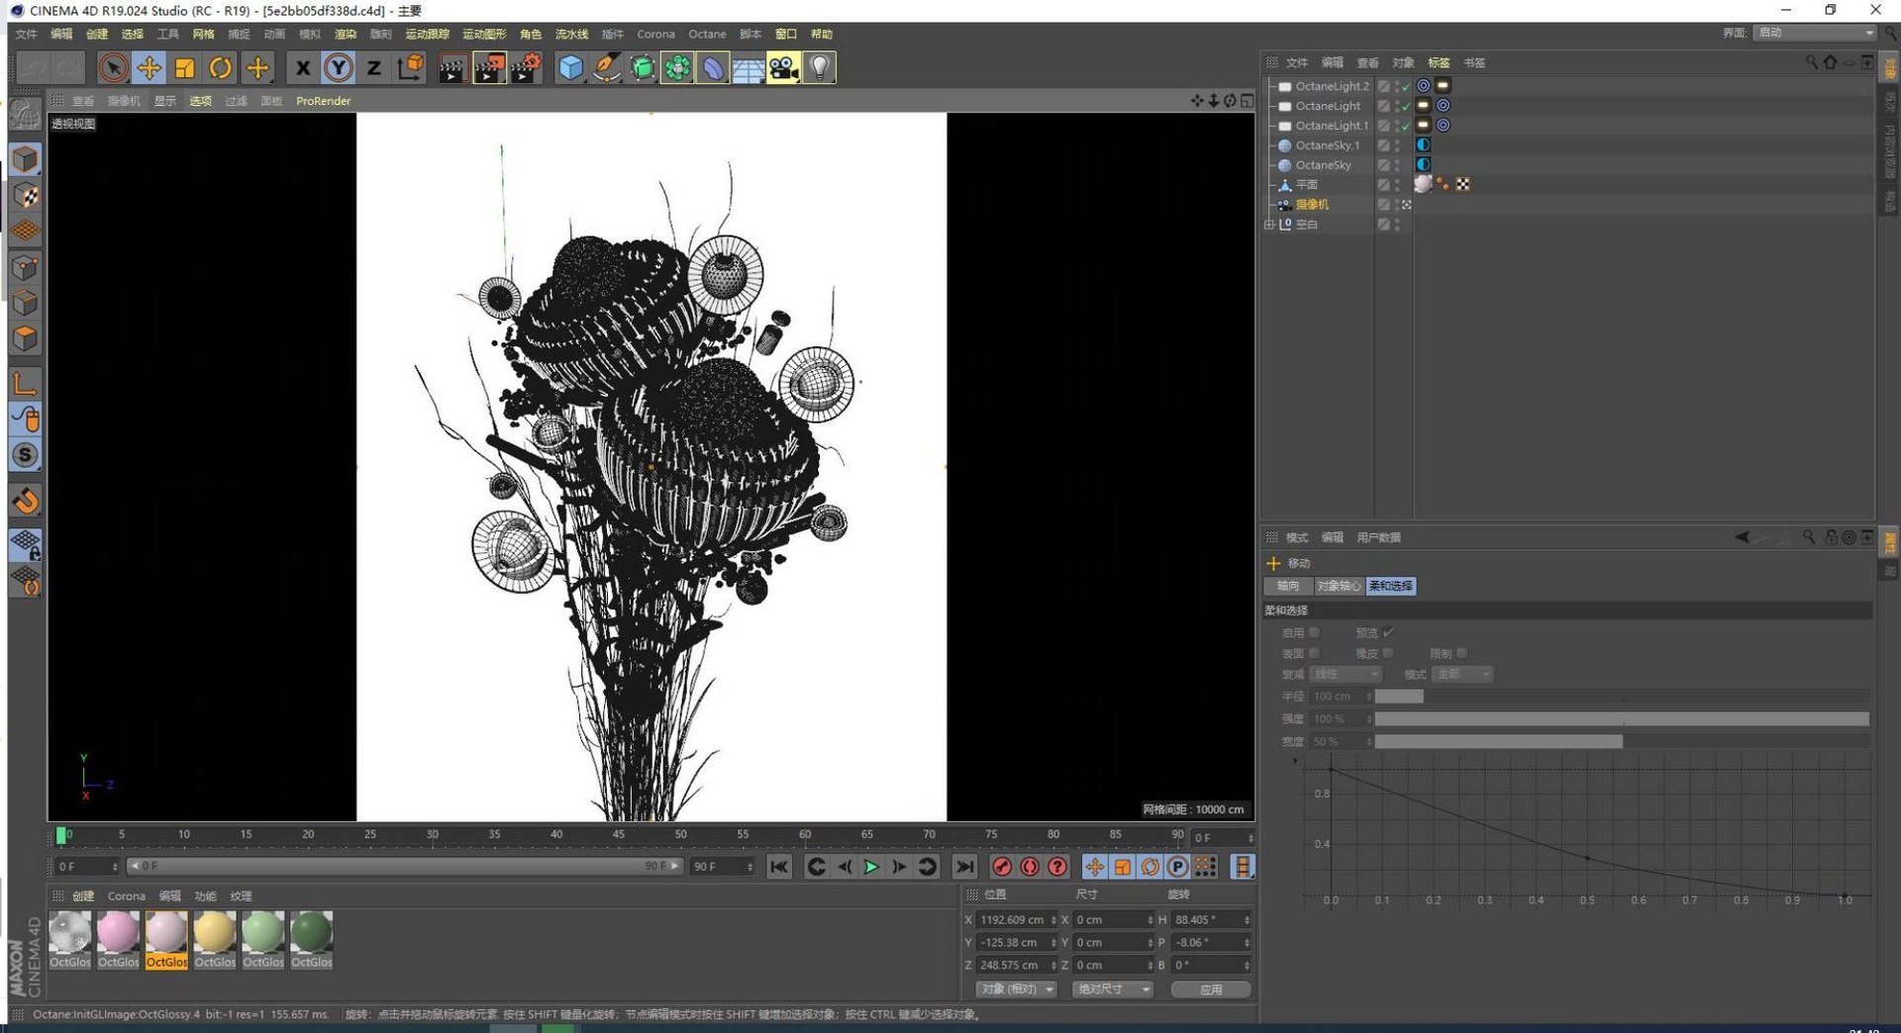Toggle the Y axis lock button

tap(338, 68)
